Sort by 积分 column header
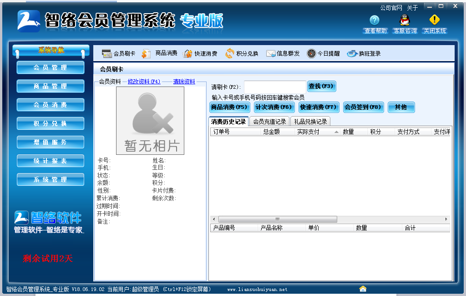466x296 pixels. [381, 132]
